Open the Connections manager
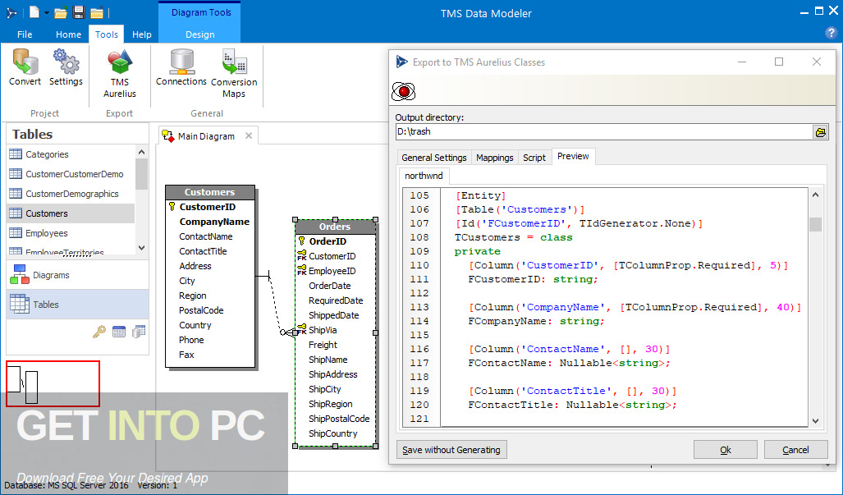This screenshot has width=843, height=495. tap(181, 67)
